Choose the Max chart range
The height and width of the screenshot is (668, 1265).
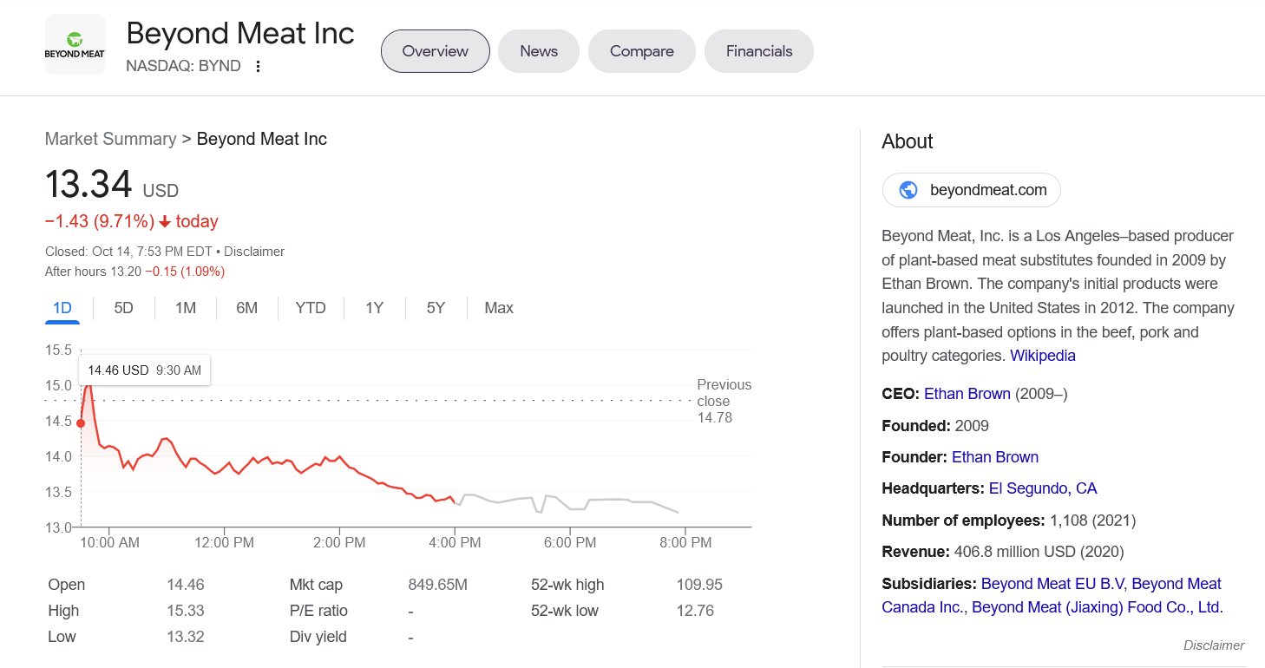(x=499, y=308)
